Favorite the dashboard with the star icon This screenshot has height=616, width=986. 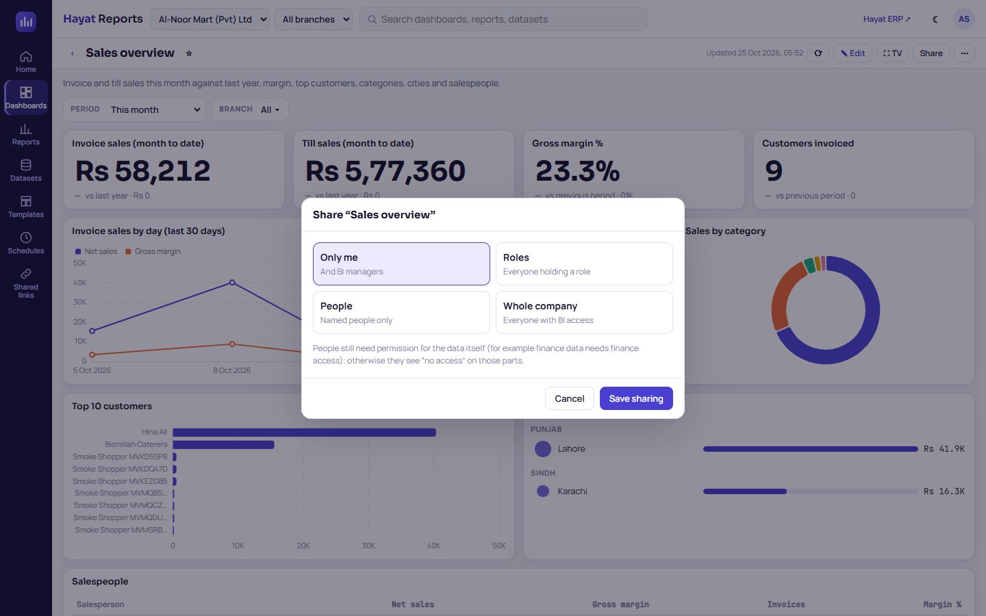pyautogui.click(x=189, y=53)
